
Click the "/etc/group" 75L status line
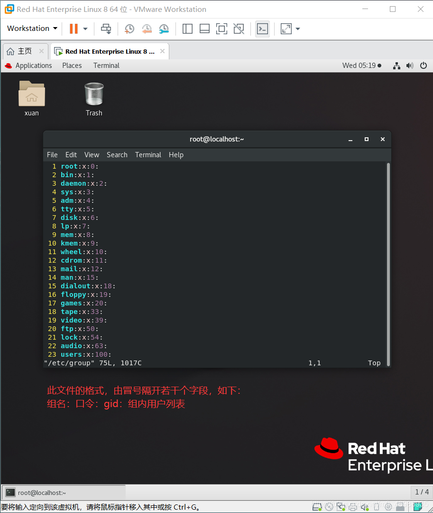[x=93, y=363]
